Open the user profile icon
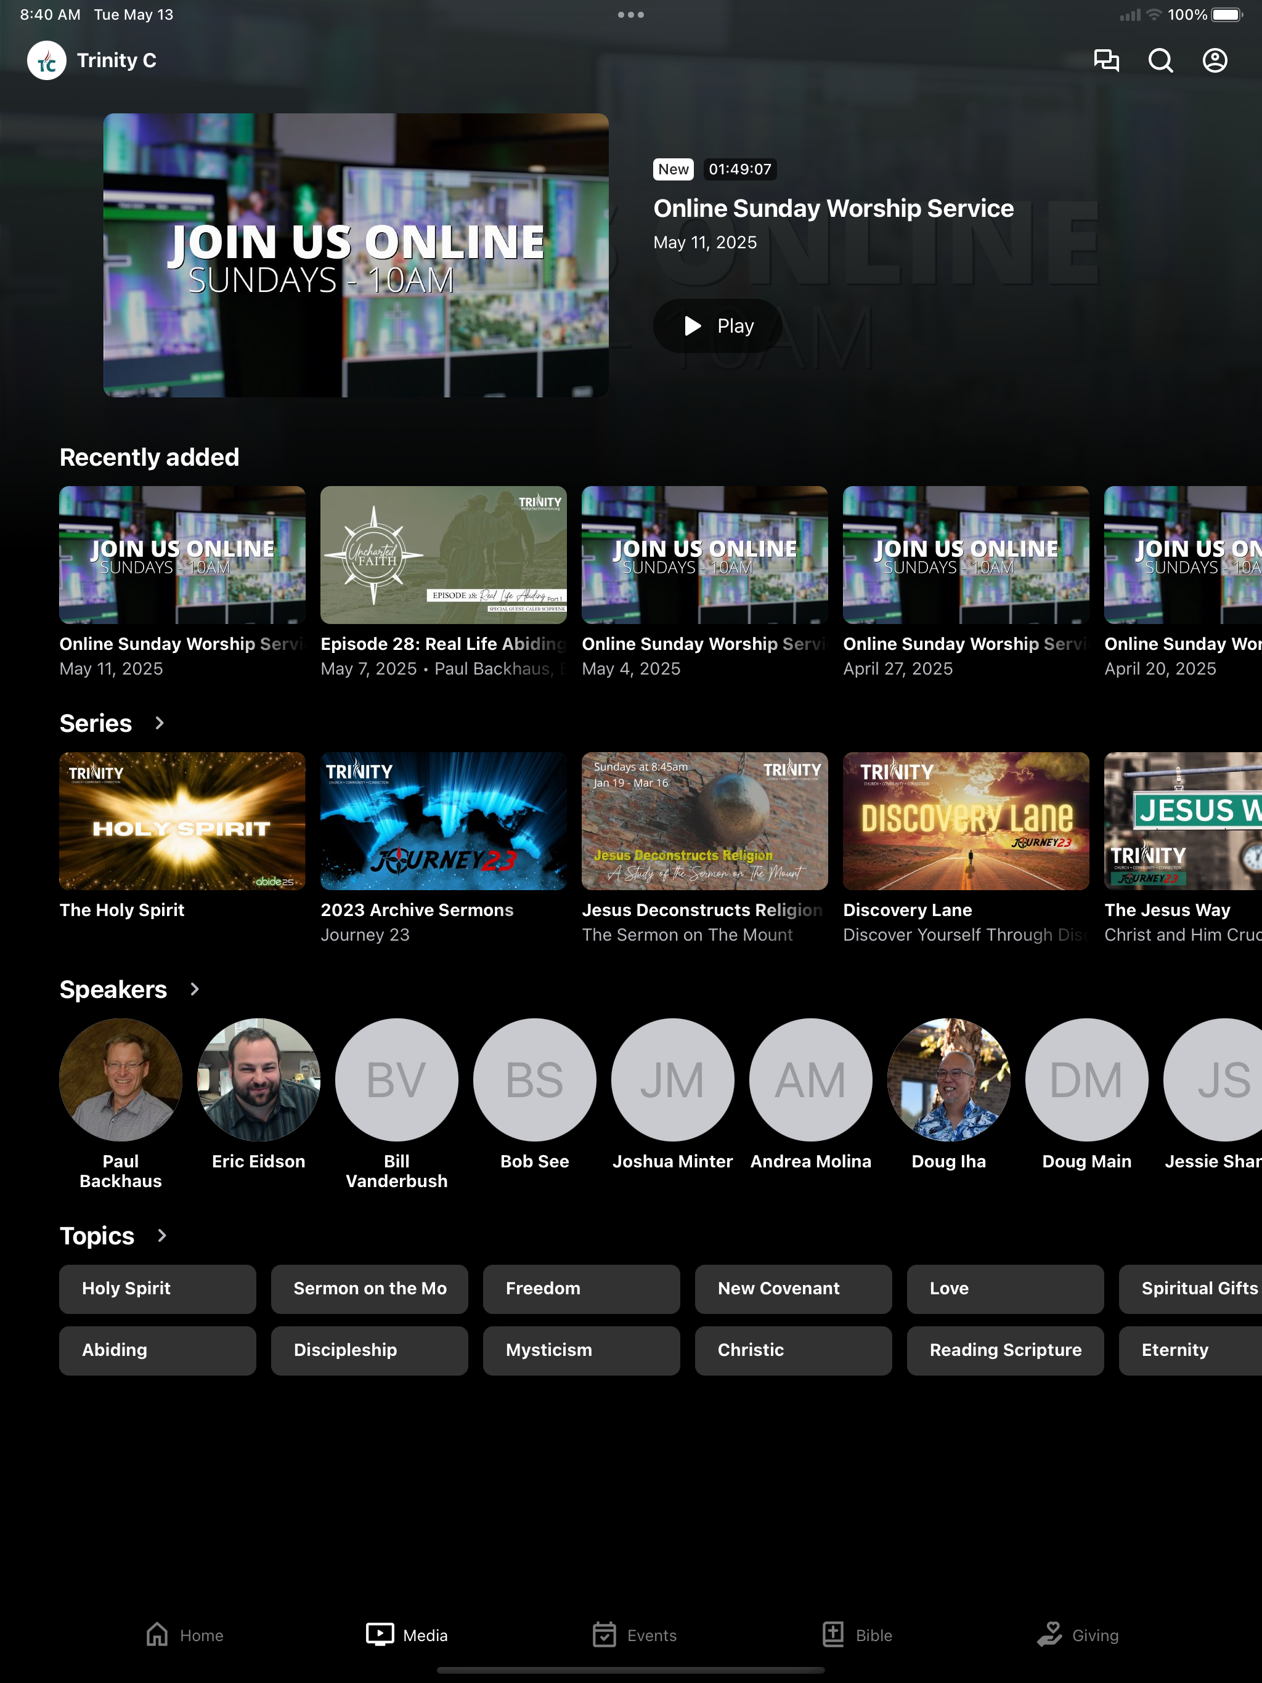 1215,60
